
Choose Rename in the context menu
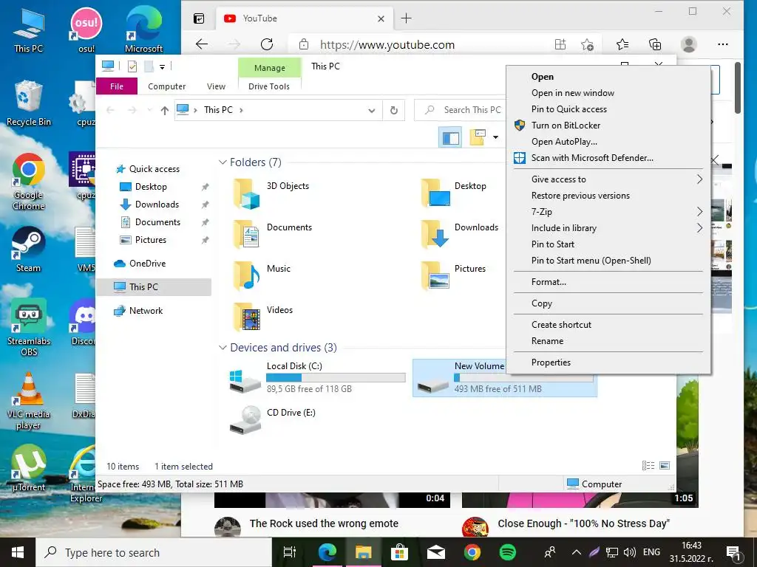click(x=608, y=341)
